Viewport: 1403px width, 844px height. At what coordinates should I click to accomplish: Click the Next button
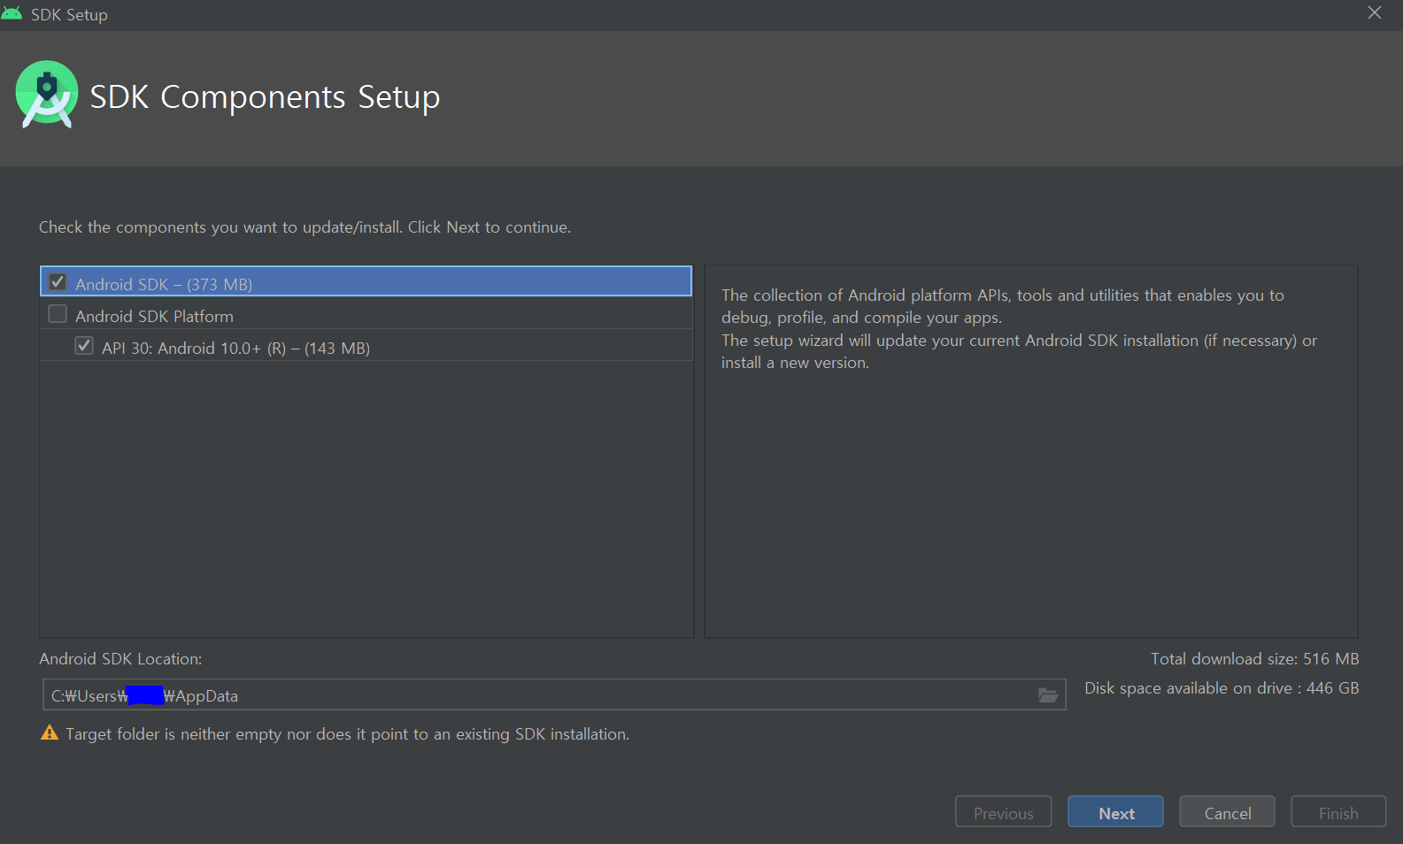[1115, 812]
